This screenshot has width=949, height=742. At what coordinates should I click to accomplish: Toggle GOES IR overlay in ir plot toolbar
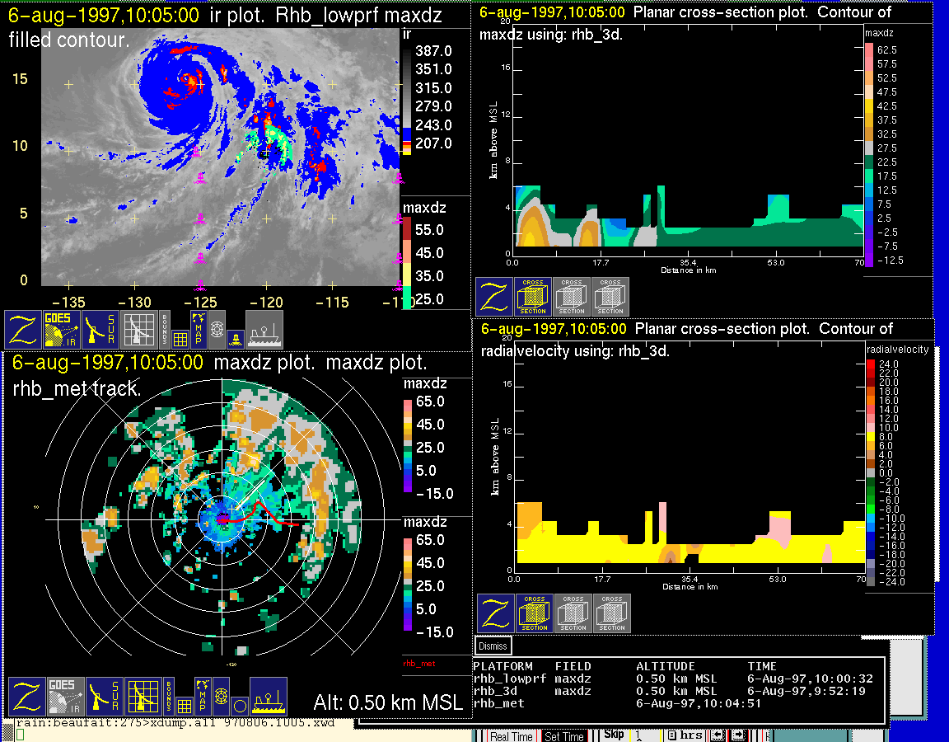(63, 329)
